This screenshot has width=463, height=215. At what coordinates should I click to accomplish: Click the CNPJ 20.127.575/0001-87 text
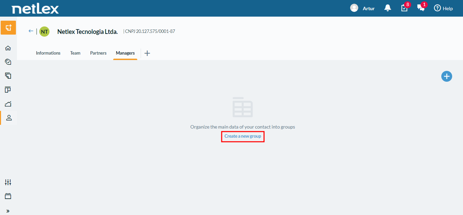pyautogui.click(x=150, y=31)
